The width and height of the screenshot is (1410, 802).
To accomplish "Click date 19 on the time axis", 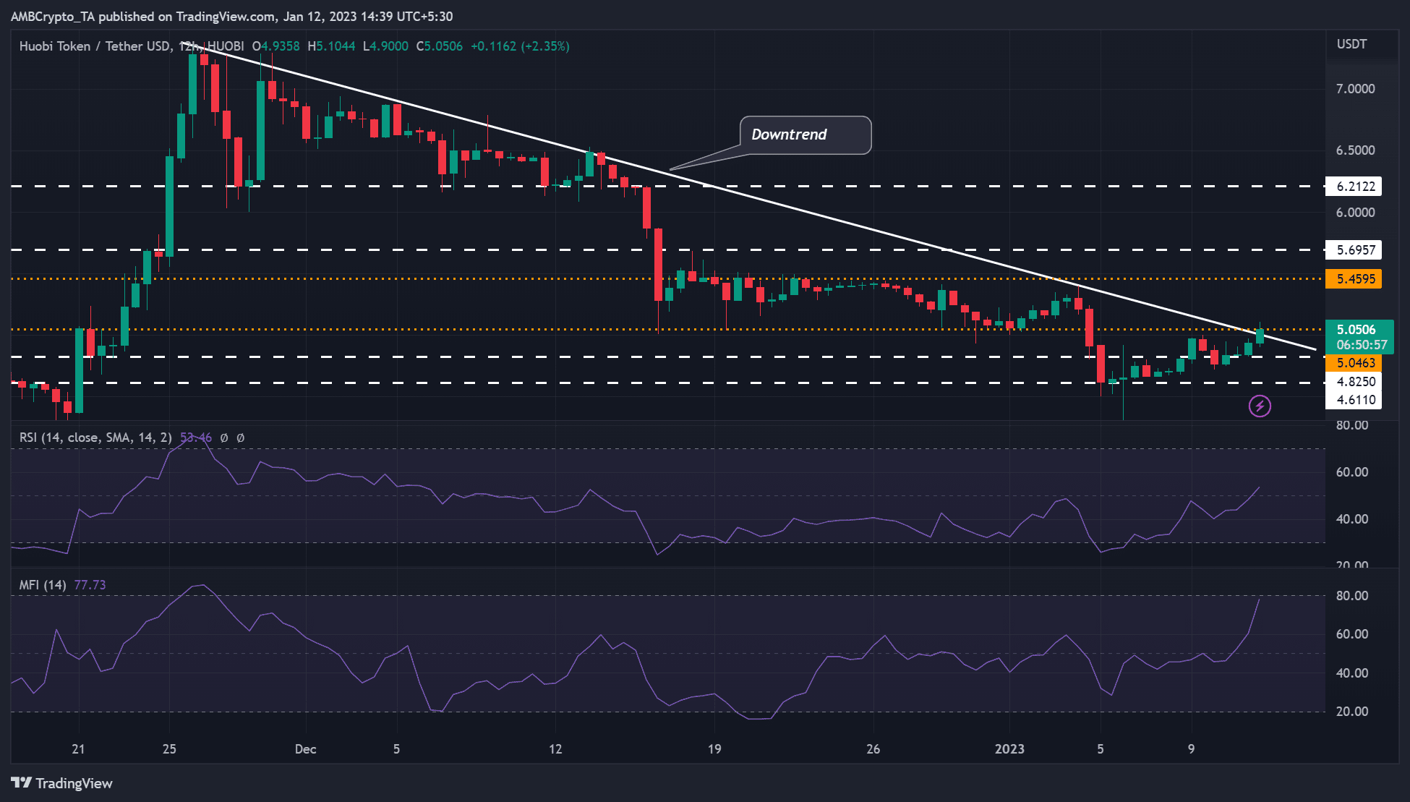I will click(714, 749).
